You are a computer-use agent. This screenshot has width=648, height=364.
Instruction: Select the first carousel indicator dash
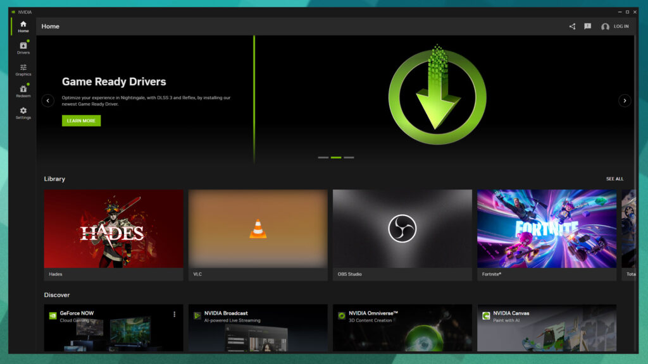point(323,157)
